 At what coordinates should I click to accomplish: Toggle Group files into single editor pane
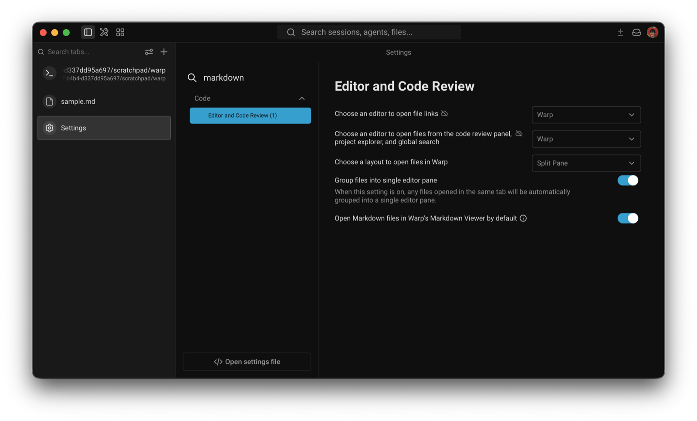point(628,180)
